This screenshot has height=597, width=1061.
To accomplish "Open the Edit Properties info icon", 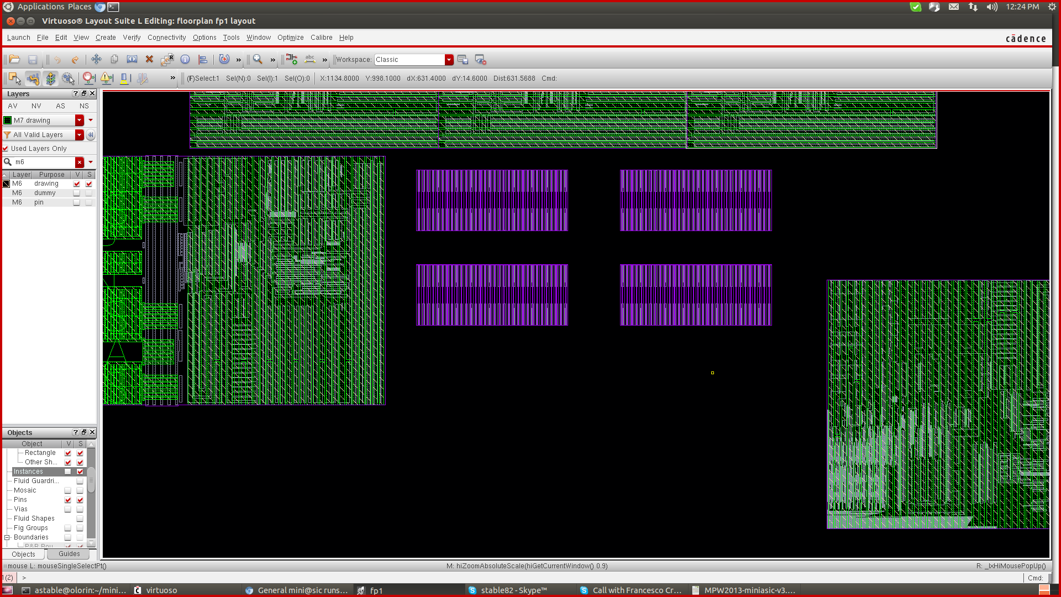I will point(185,59).
